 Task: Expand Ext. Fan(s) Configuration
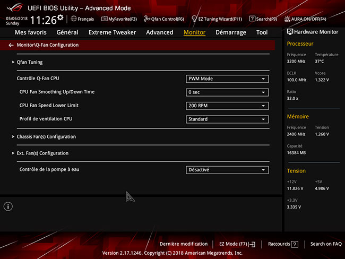click(42, 153)
